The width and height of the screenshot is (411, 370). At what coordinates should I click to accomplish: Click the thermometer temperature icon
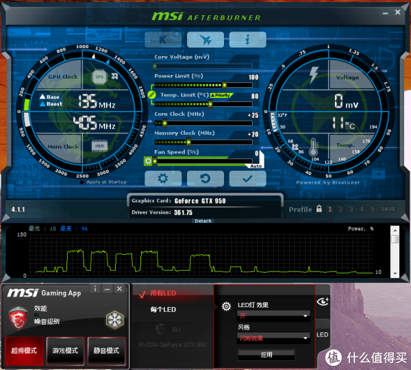[313, 147]
